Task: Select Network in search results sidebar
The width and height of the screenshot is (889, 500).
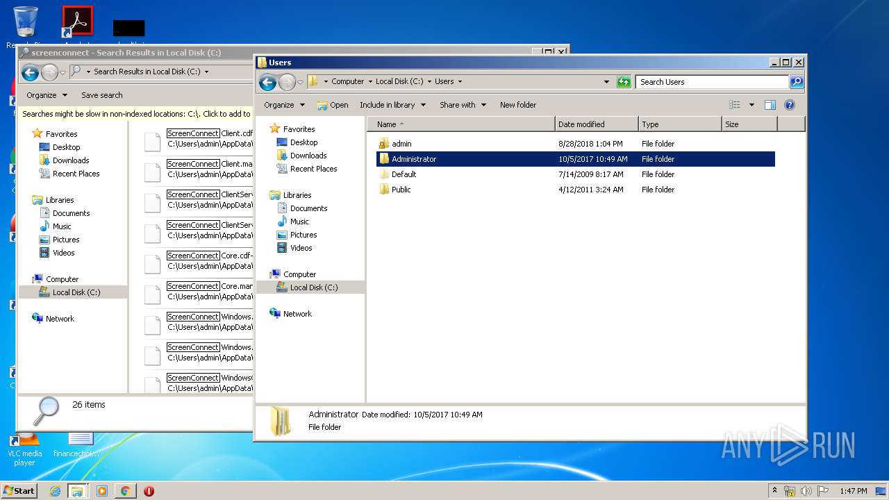Action: (x=60, y=319)
